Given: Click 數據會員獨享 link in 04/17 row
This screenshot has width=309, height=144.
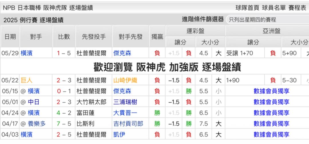Looking at the screenshot, I should pos(272,124).
